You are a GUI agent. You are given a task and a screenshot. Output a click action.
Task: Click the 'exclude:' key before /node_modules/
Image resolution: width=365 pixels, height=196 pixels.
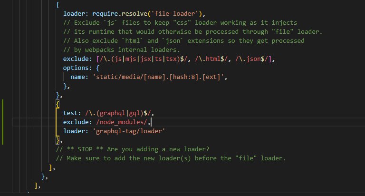tap(77, 122)
